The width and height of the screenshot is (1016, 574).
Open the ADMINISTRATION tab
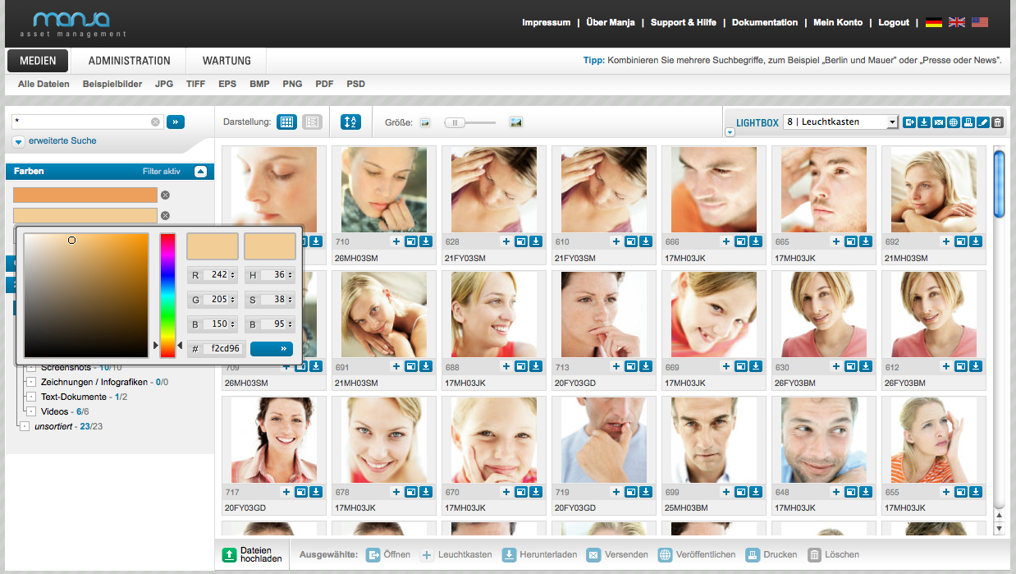click(129, 61)
